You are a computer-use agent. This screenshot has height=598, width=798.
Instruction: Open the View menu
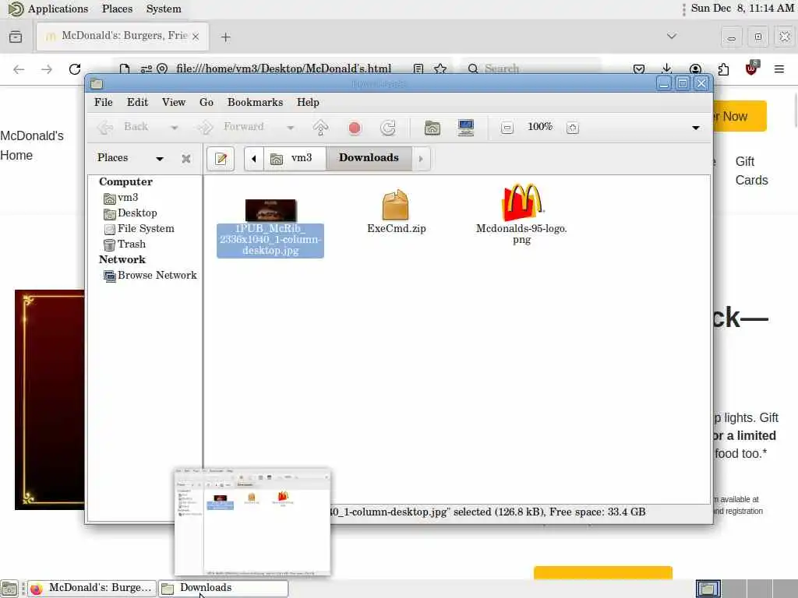pos(174,102)
